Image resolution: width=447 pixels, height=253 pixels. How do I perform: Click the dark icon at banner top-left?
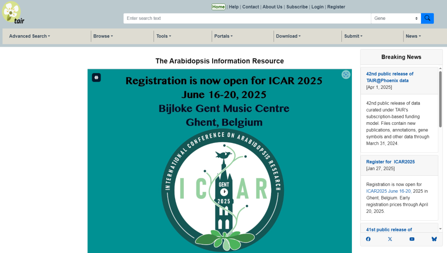tap(96, 77)
